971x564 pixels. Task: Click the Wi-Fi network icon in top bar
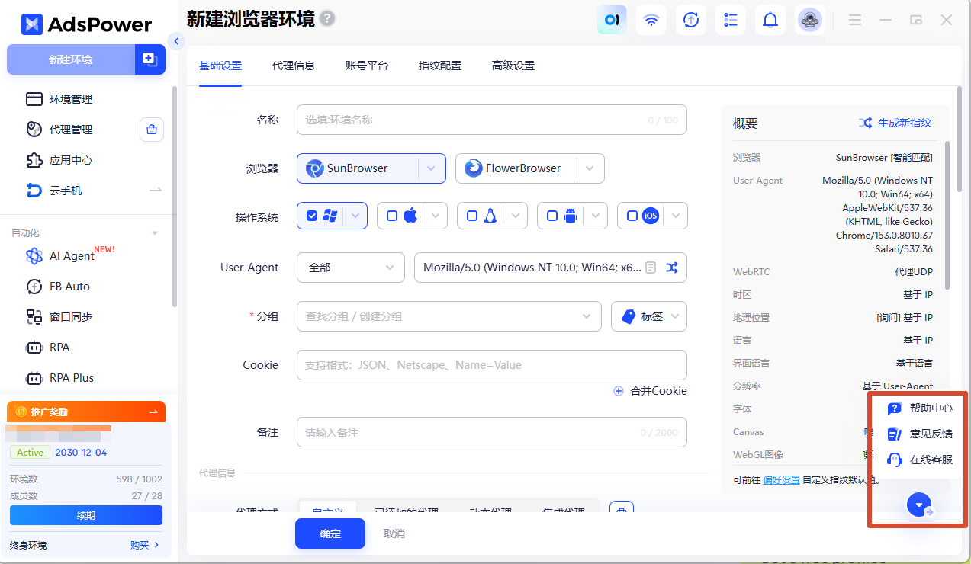651,20
